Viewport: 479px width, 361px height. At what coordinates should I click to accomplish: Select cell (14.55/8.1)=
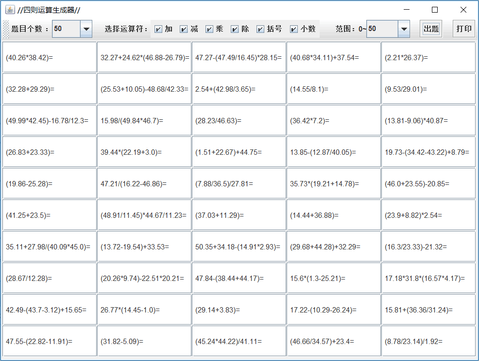(x=334, y=89)
